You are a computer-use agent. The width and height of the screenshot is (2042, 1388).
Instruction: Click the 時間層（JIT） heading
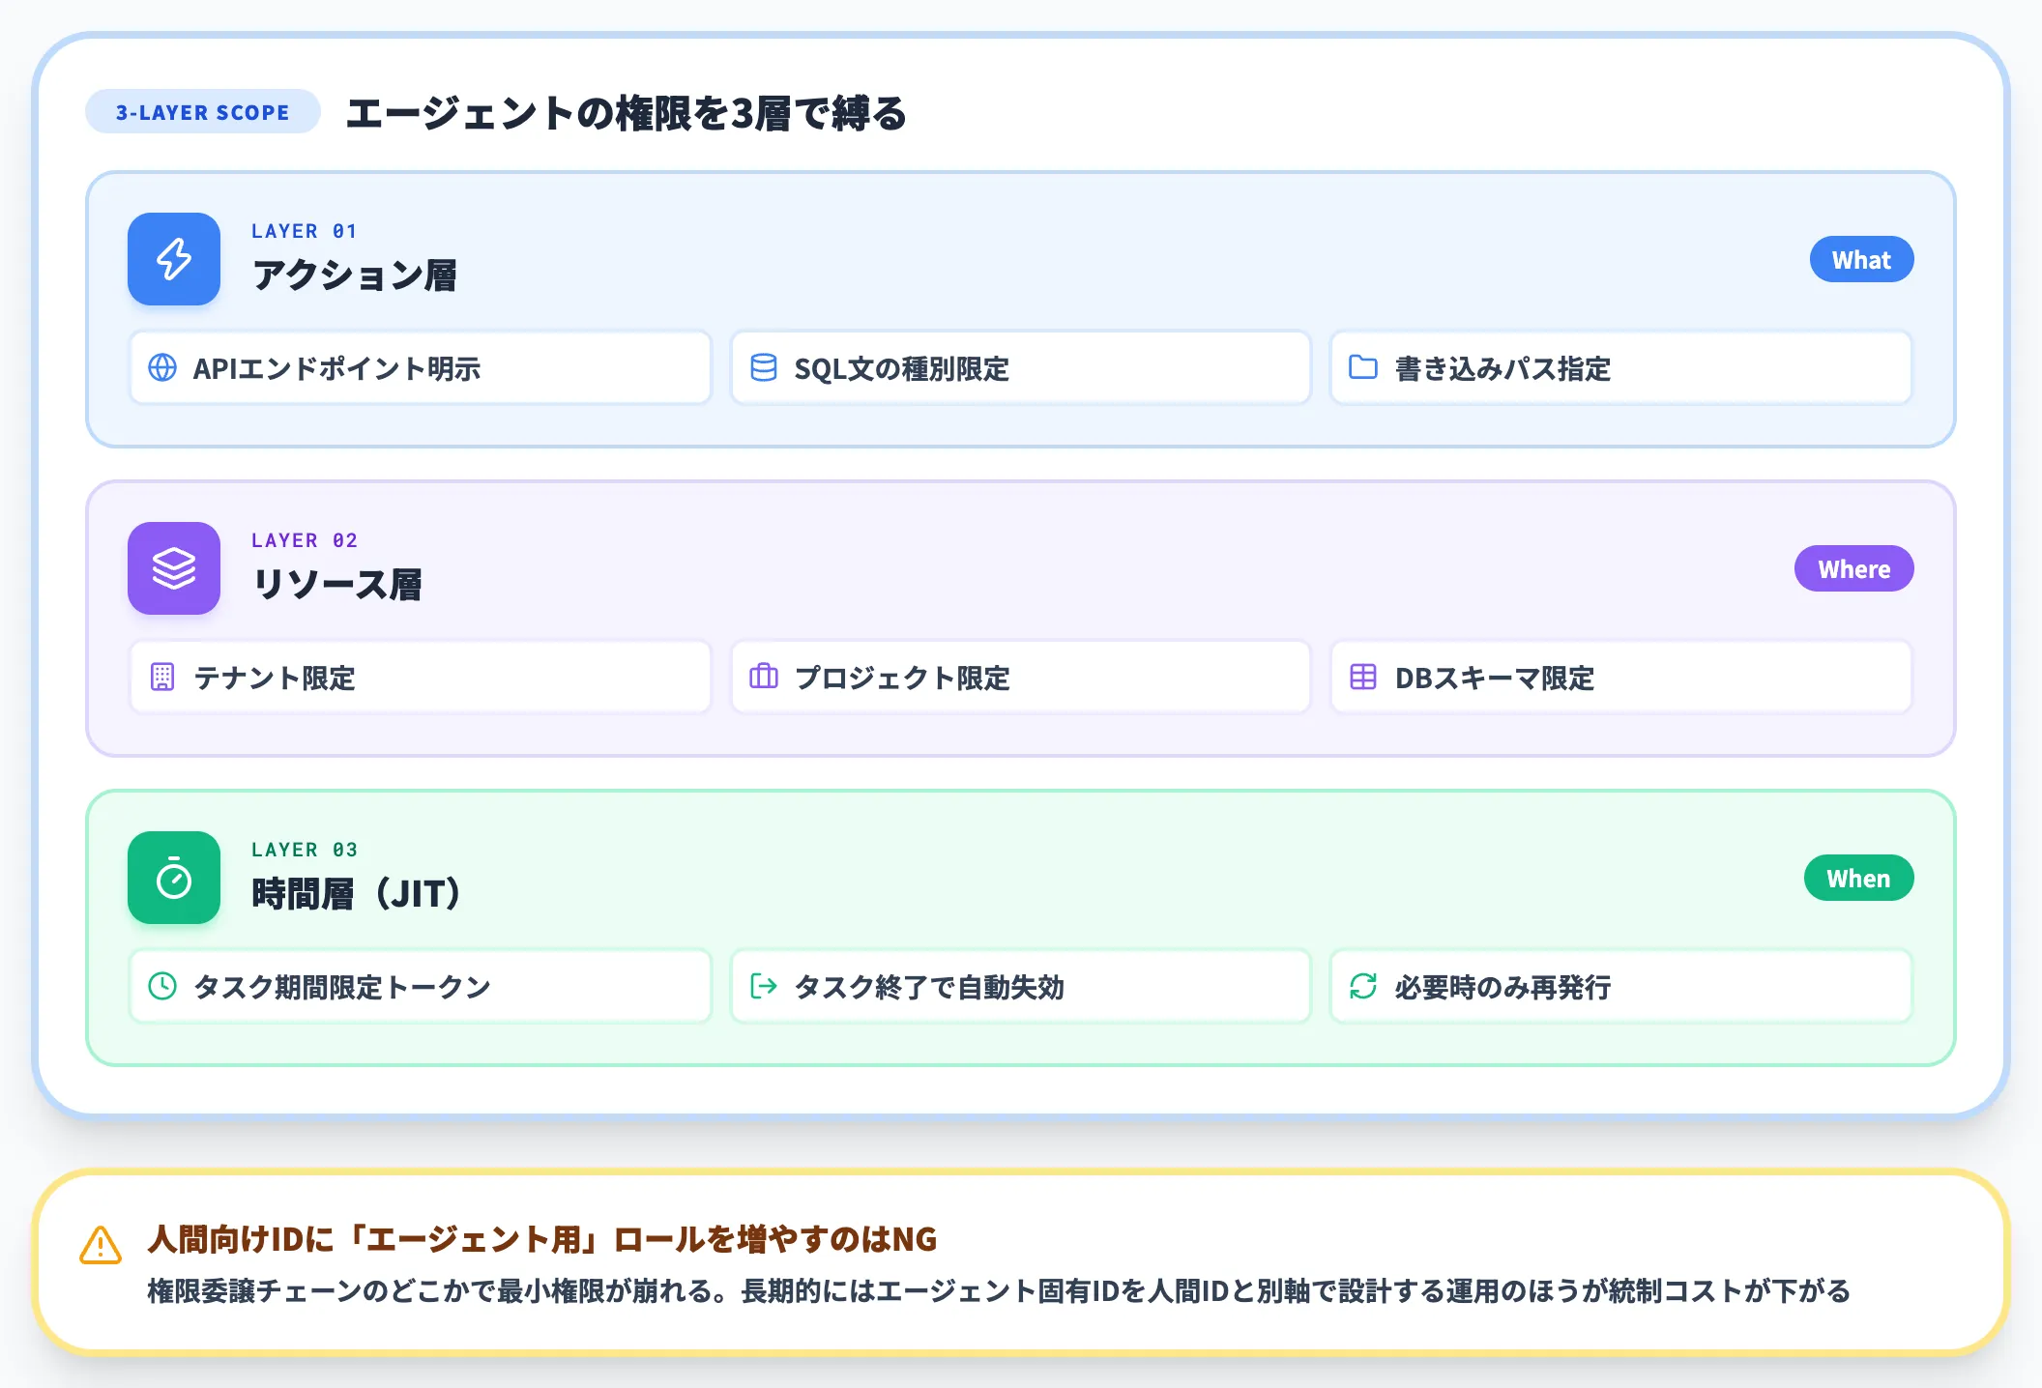click(x=356, y=894)
